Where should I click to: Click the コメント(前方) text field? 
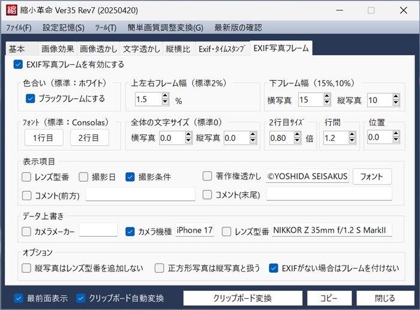pyautogui.click(x=140, y=194)
